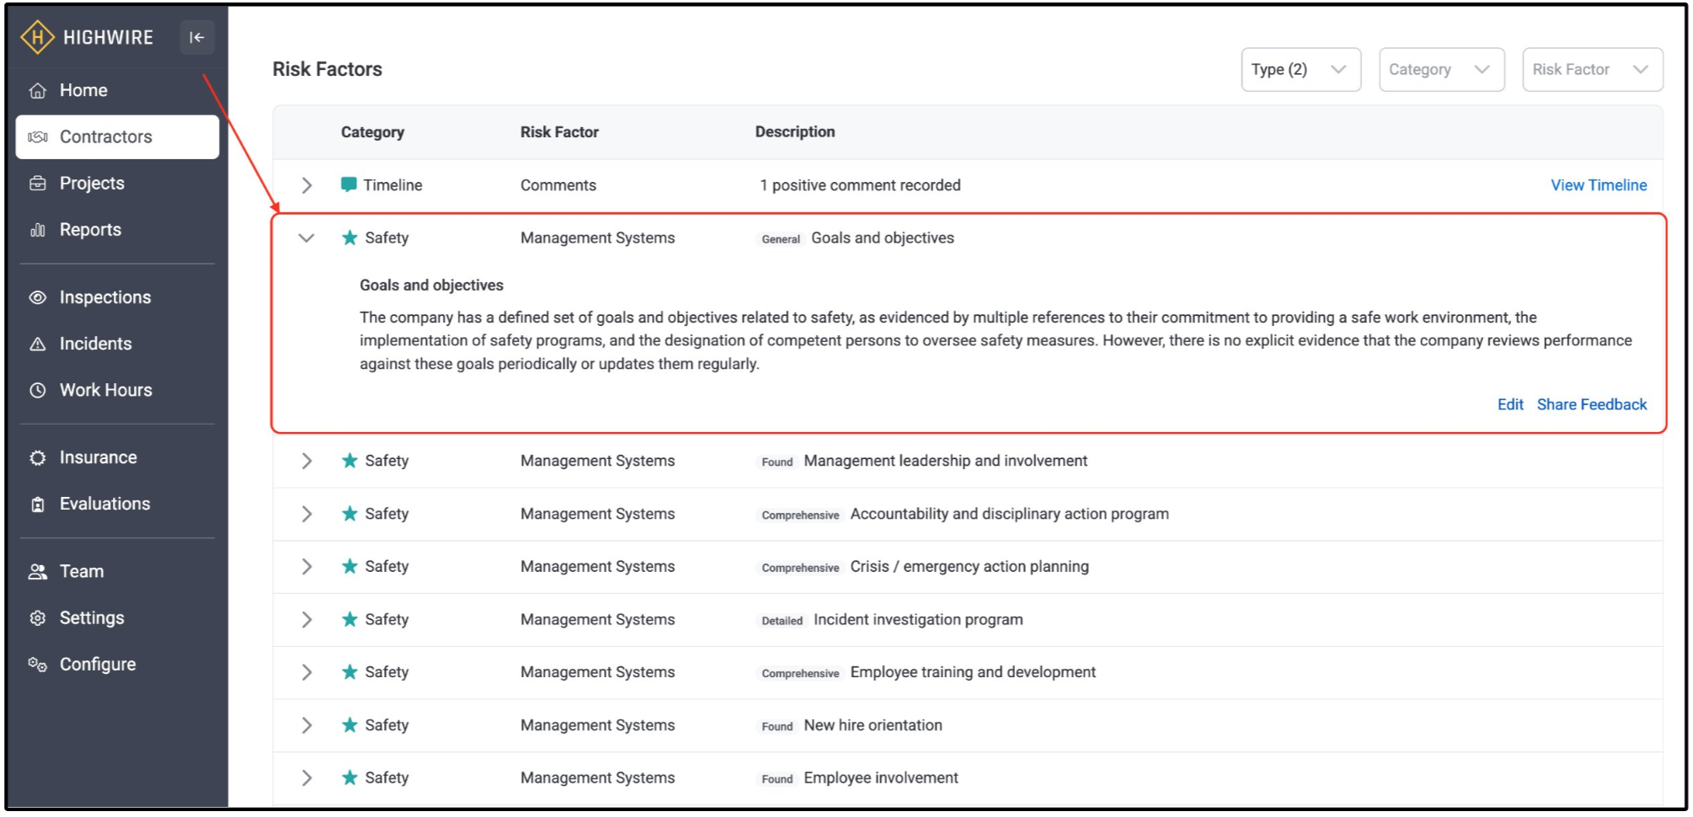Navigate to Inspections in the sidebar

[117, 297]
